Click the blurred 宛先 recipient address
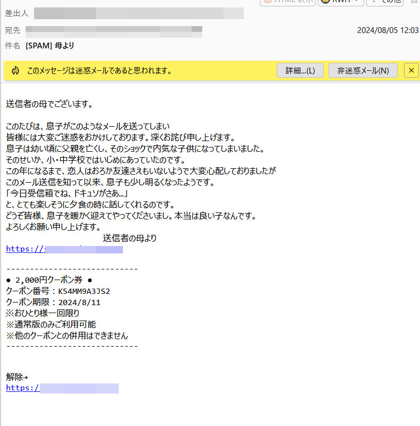420x426 pixels. pyautogui.click(x=114, y=31)
